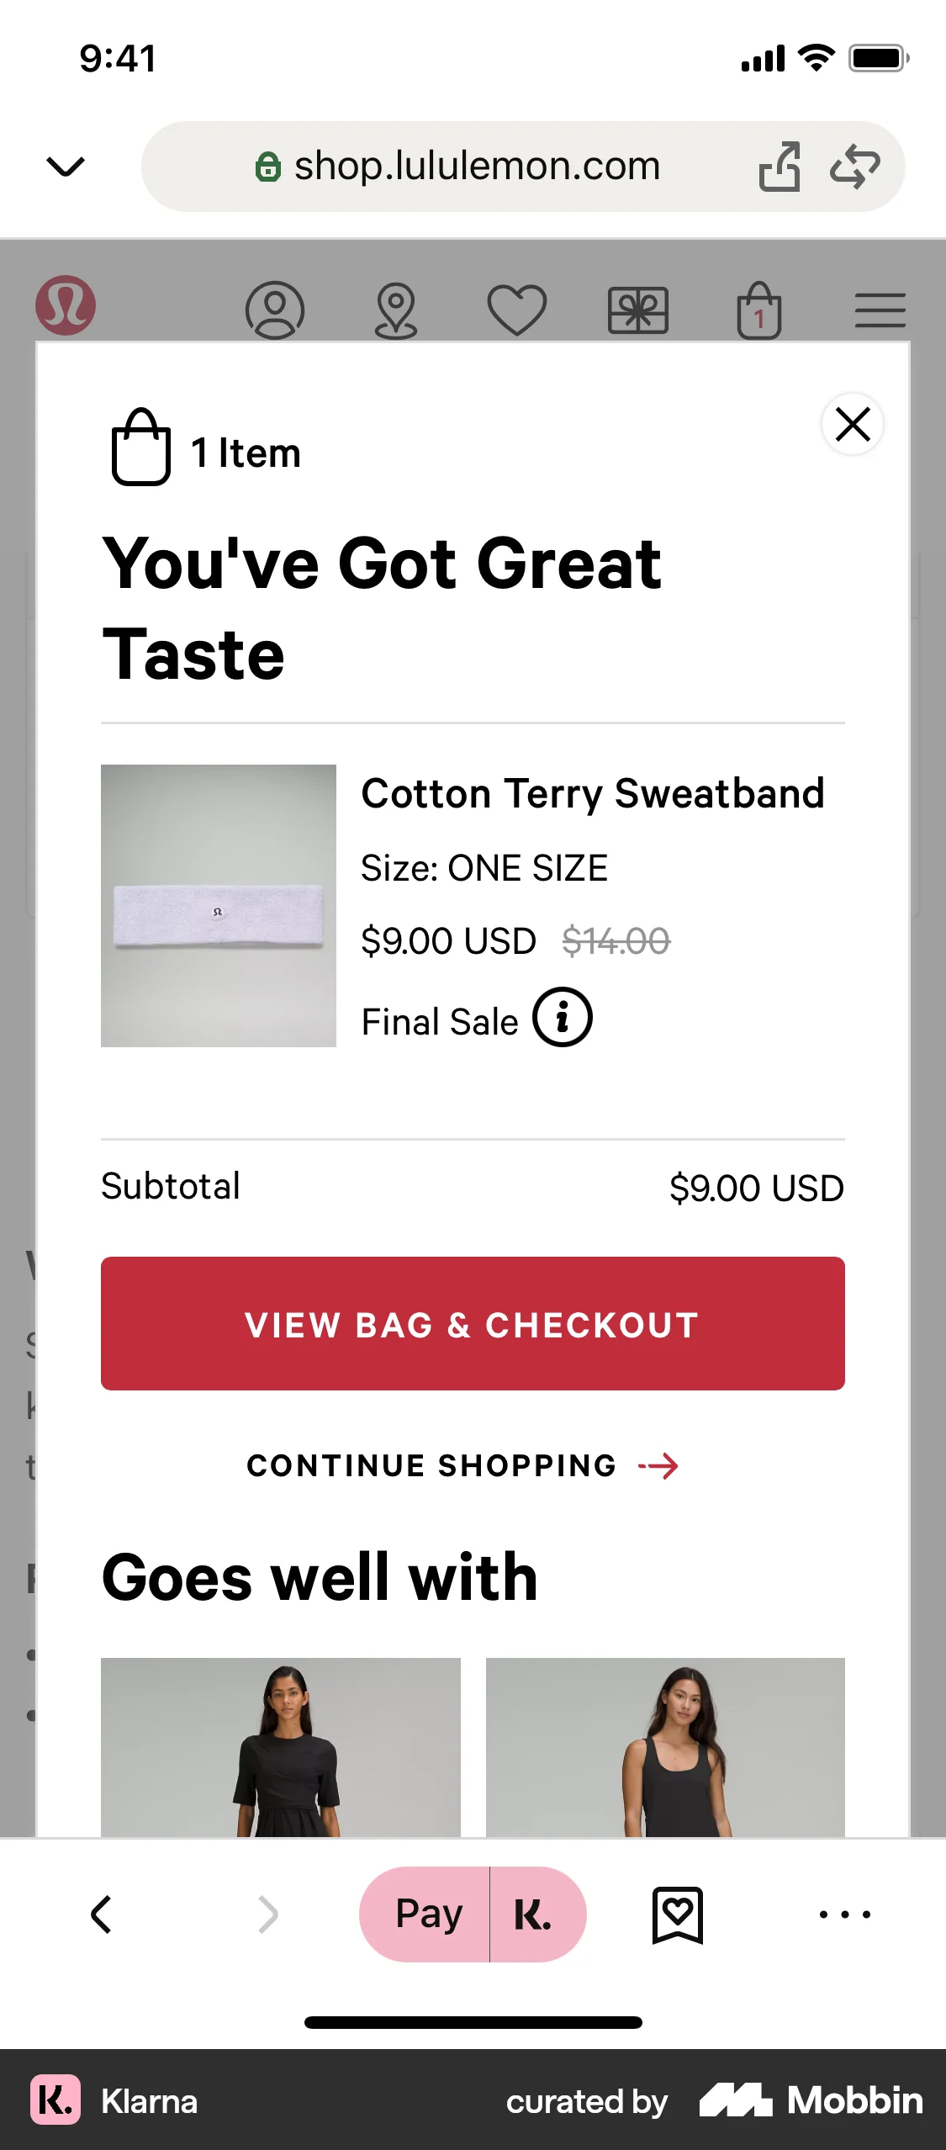
Task: Click Continue Shopping link
Action: [x=462, y=1465]
